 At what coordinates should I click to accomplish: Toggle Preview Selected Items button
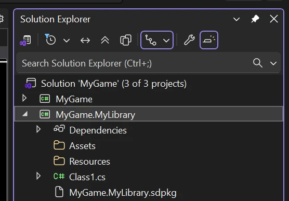coord(209,40)
